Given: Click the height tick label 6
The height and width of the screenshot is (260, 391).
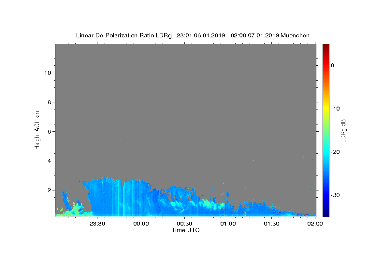Looking at the screenshot, I should [x=49, y=131].
